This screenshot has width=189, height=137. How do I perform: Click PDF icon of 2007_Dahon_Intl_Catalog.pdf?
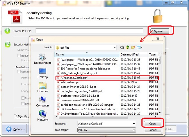58,73
